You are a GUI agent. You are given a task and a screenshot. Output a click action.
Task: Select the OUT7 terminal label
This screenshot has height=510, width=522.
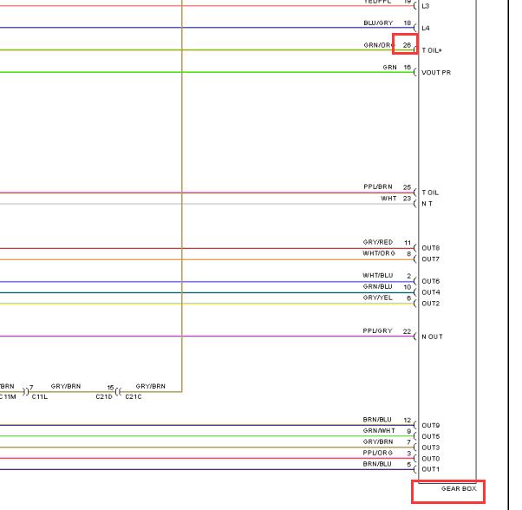pyautogui.click(x=431, y=259)
